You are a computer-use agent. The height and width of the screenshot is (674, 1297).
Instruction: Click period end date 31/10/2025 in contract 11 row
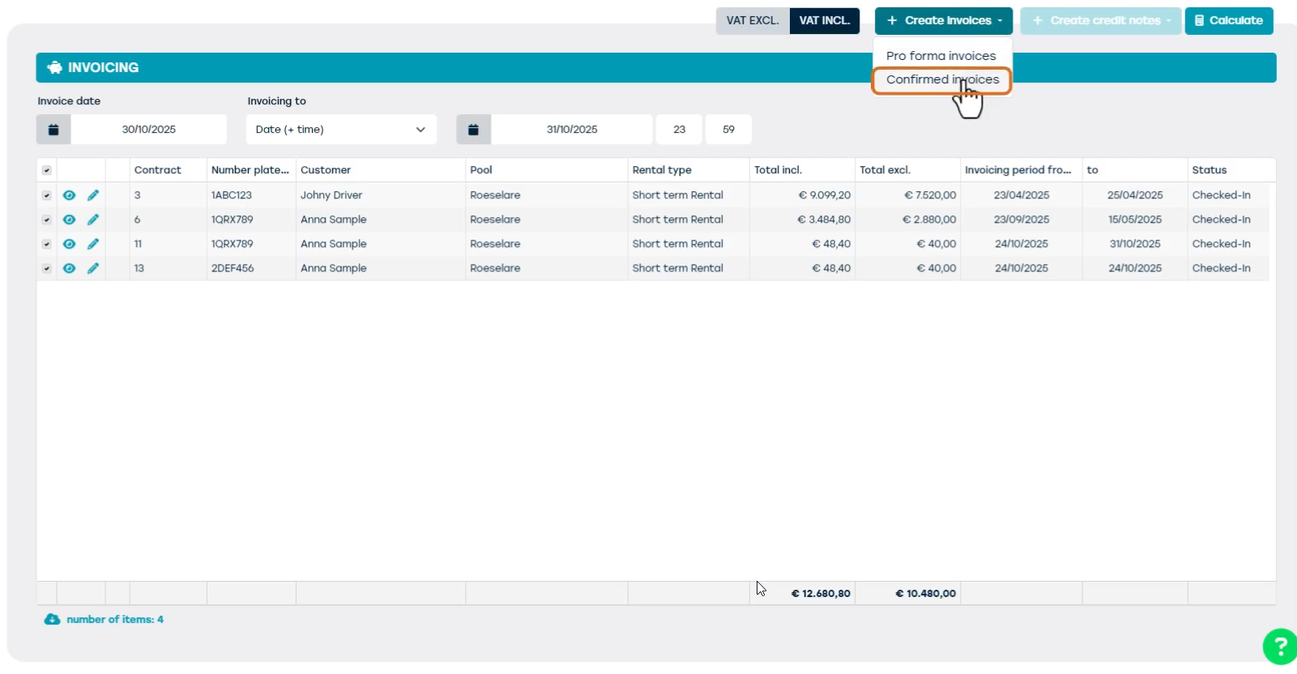click(1135, 244)
